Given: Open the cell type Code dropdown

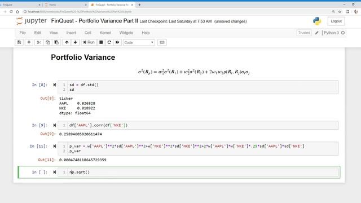Looking at the screenshot, I should (x=139, y=43).
